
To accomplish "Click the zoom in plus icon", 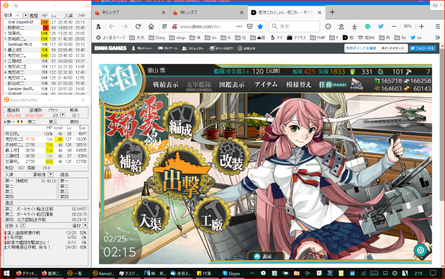I will (x=422, y=26).
